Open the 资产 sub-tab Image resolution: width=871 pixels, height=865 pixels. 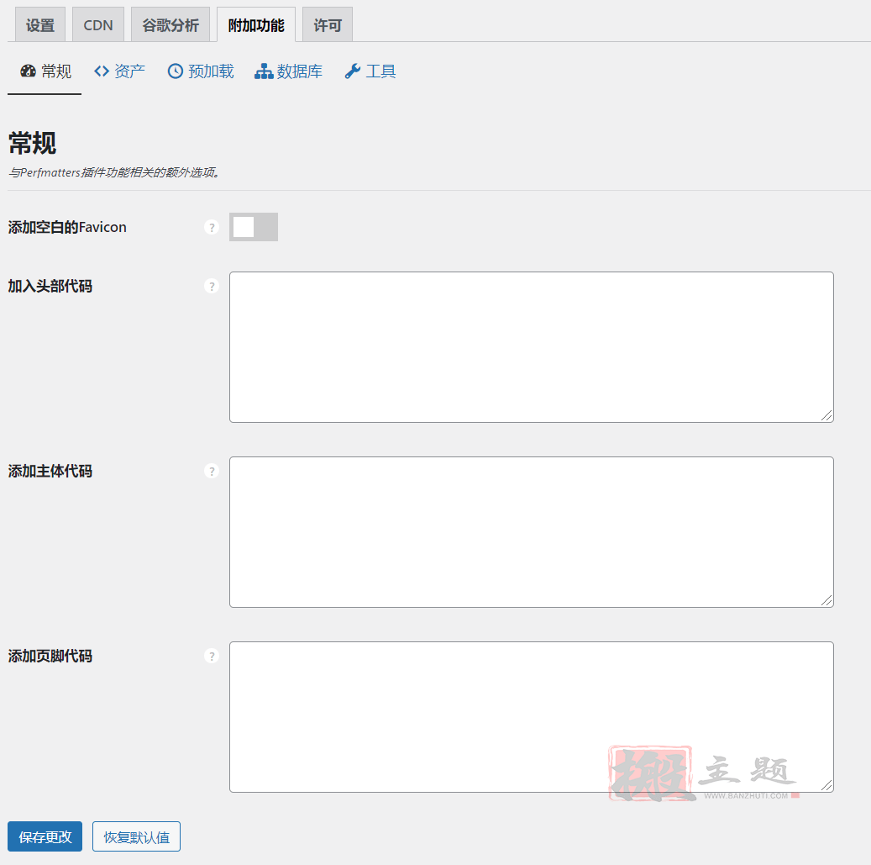[x=119, y=71]
